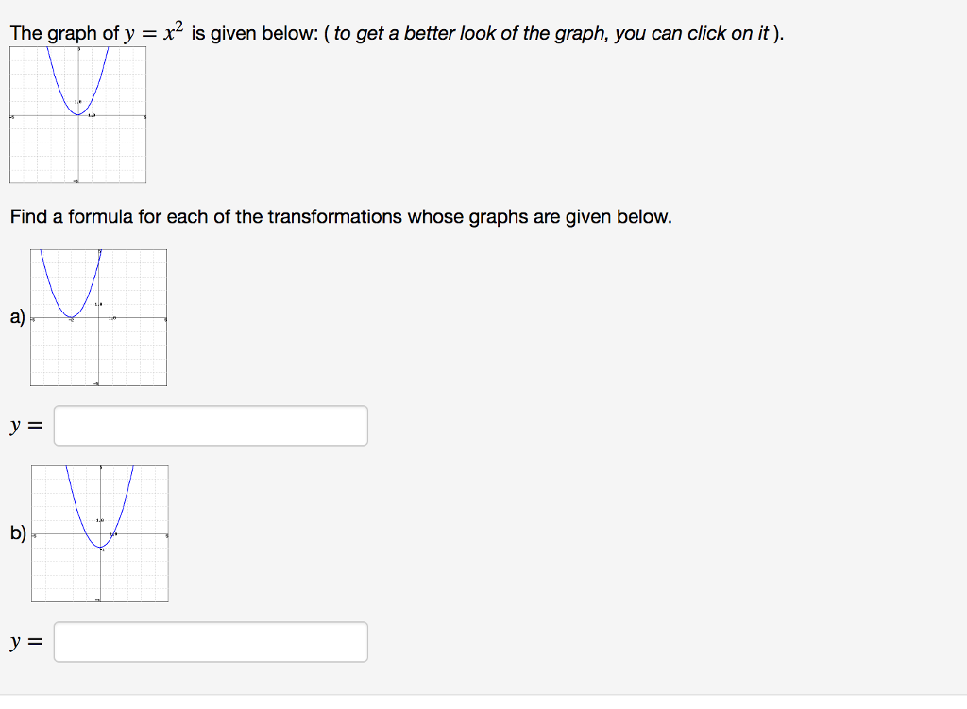Enlarge graph b) with parabola below axis
967x709 pixels.
(100, 534)
